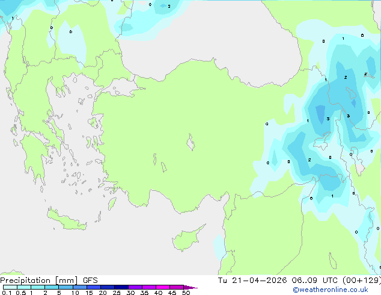
Task: Click the '40' legend scale label
Action: point(158,293)
